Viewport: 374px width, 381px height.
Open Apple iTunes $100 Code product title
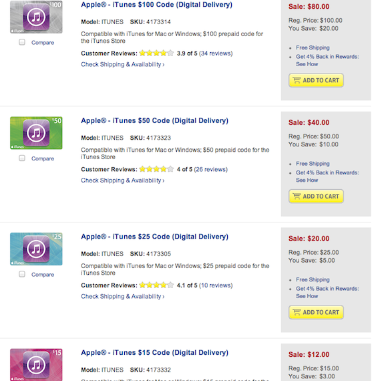157,5
